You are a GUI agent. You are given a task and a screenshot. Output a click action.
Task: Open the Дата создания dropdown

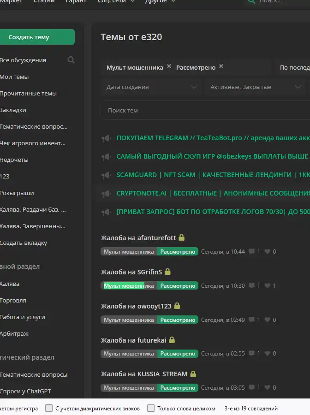152,87
